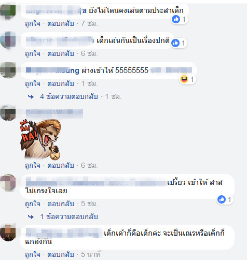Click the blue like reaction on the first comment
247x260 pixels.
[176, 19]
